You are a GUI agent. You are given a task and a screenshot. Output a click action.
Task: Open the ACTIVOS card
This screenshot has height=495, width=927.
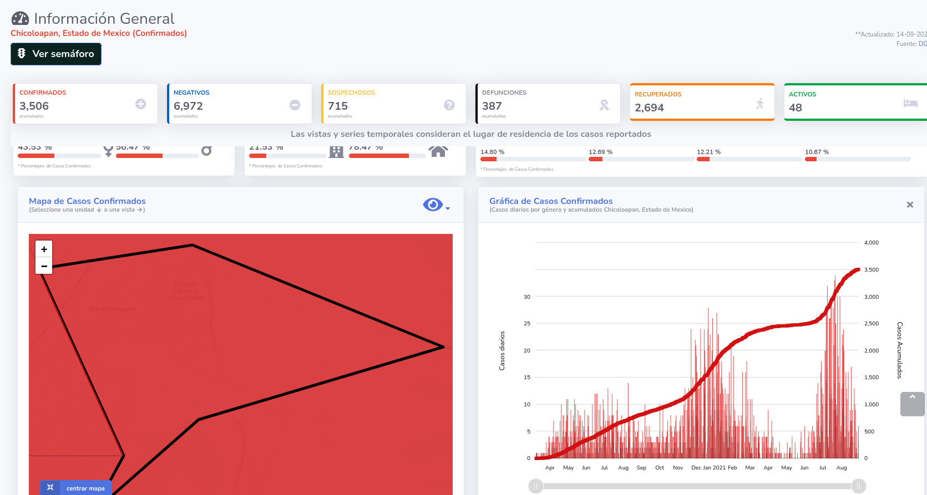(856, 102)
